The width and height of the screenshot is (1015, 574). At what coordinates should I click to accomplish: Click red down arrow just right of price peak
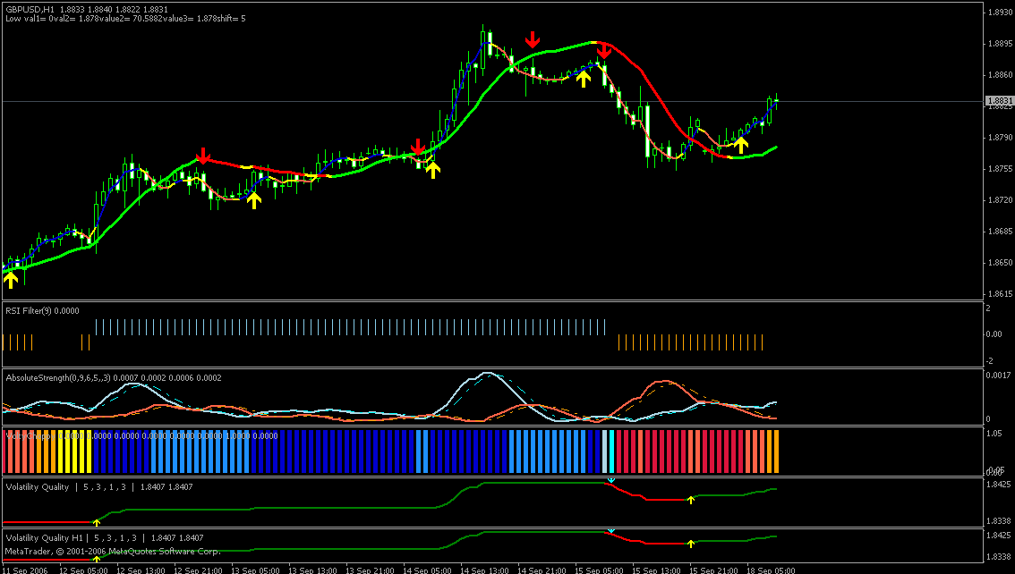533,39
